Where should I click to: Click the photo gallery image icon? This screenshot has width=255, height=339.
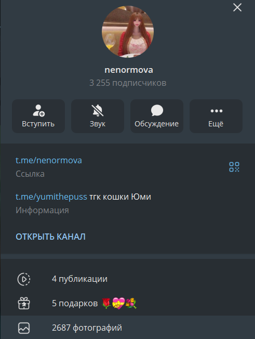pyautogui.click(x=24, y=328)
